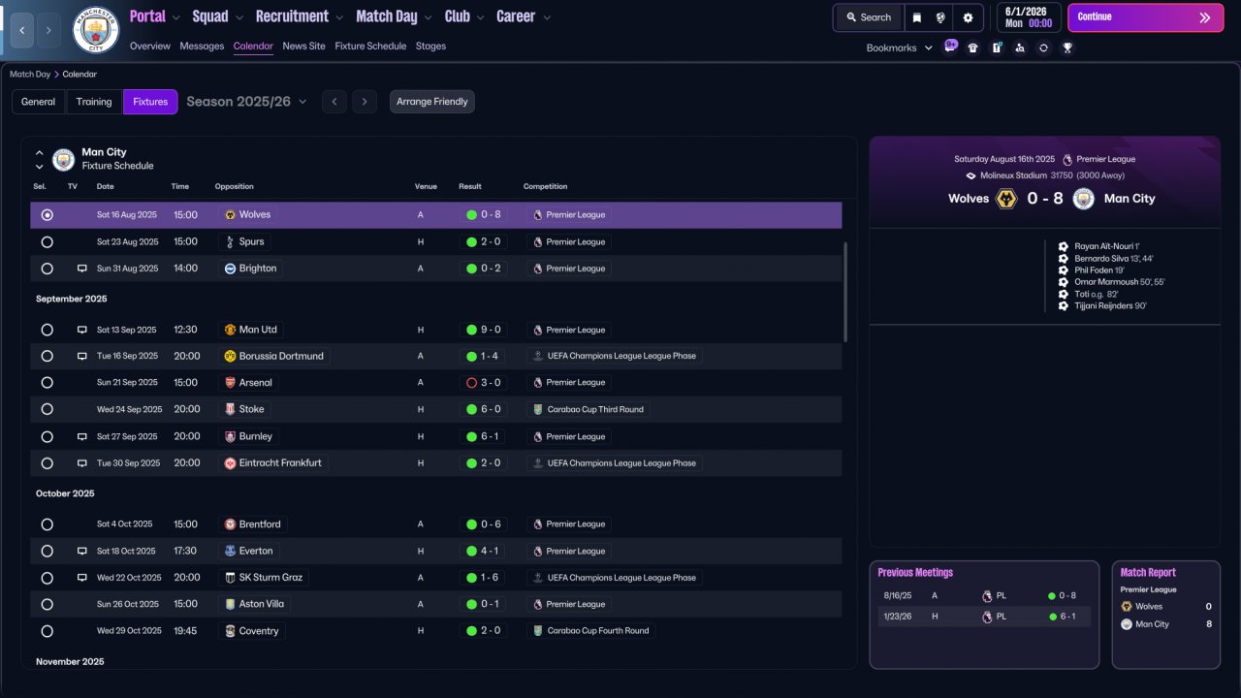Click the Manchester City club badge in header

(x=96, y=30)
